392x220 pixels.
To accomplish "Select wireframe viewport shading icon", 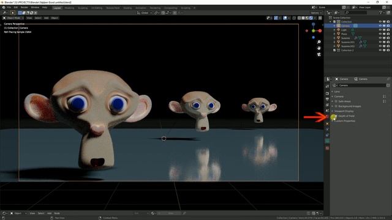I will coord(300,18).
